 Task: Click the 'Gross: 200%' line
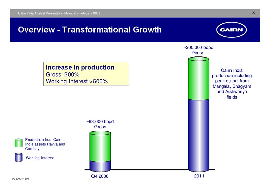[x=62, y=75]
